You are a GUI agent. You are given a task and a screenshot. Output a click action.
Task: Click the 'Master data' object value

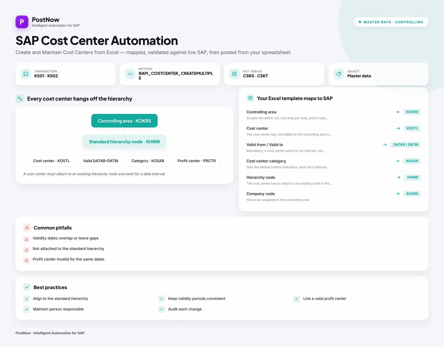359,76
